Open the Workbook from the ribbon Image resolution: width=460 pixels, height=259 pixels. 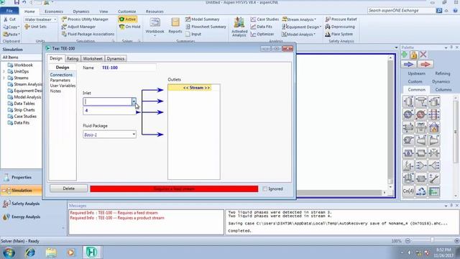pyautogui.click(x=155, y=27)
